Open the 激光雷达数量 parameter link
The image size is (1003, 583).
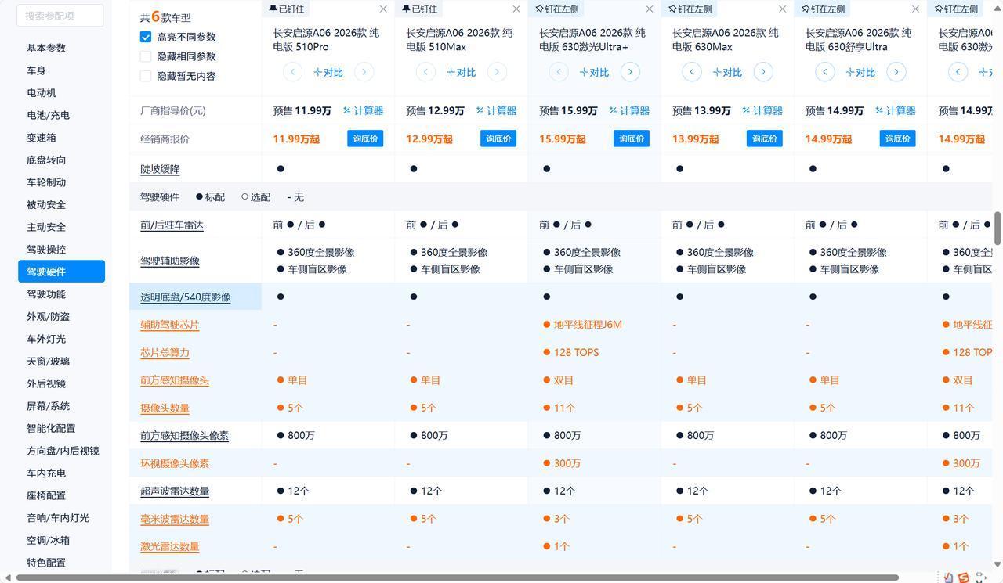click(170, 547)
